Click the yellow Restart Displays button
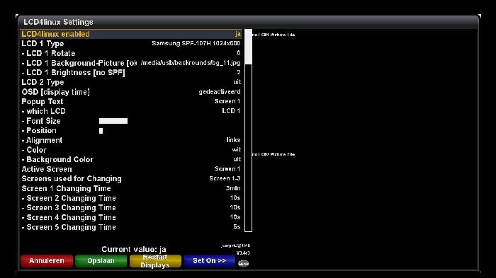Viewport: 496px width, 278px height. [x=155, y=261]
